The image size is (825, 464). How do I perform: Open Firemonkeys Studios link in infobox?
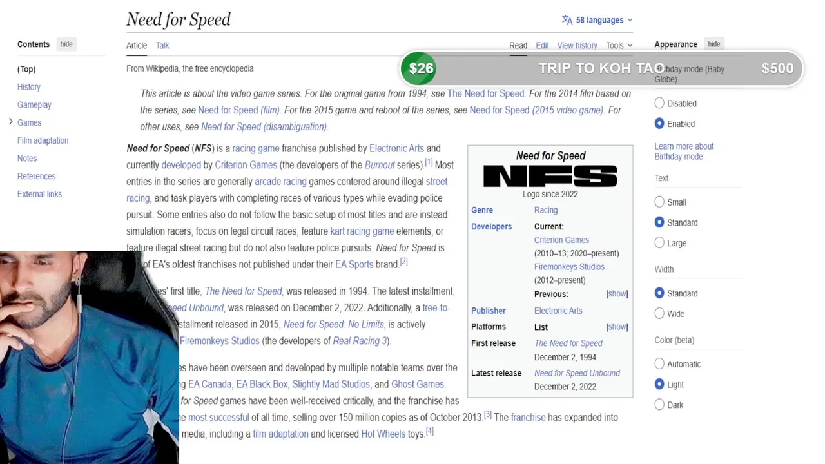tap(569, 267)
